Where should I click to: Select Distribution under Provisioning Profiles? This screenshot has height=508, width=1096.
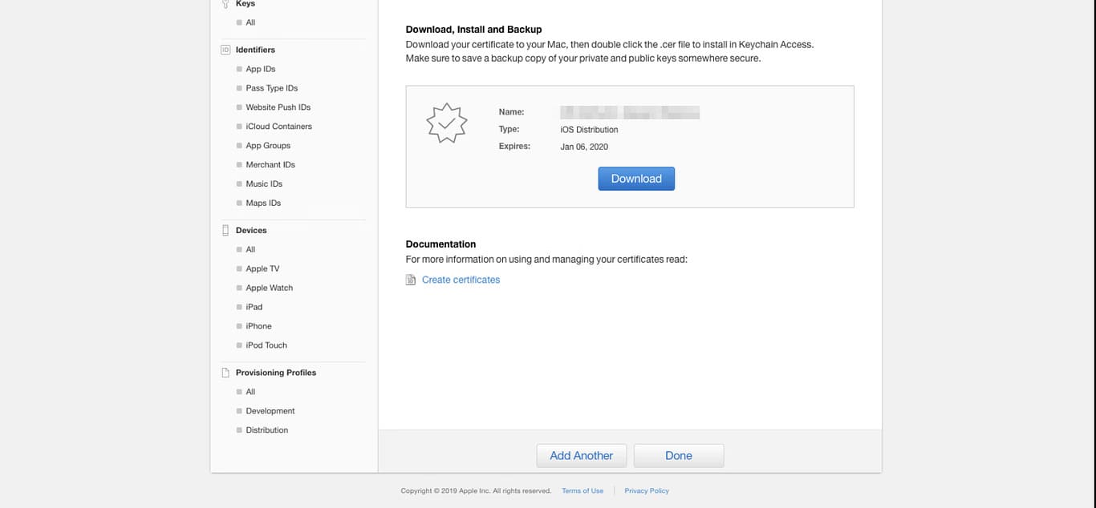pyautogui.click(x=266, y=429)
